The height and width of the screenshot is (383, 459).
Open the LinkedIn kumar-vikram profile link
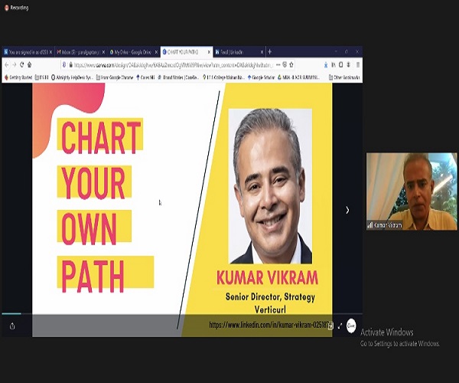click(x=269, y=325)
